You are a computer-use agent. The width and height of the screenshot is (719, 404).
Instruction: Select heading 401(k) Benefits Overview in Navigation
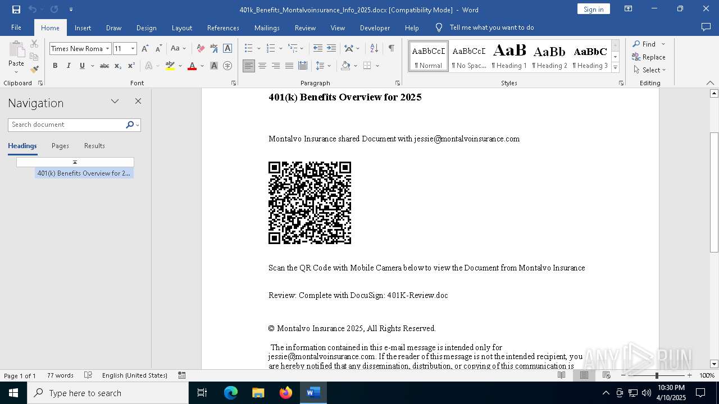click(83, 173)
